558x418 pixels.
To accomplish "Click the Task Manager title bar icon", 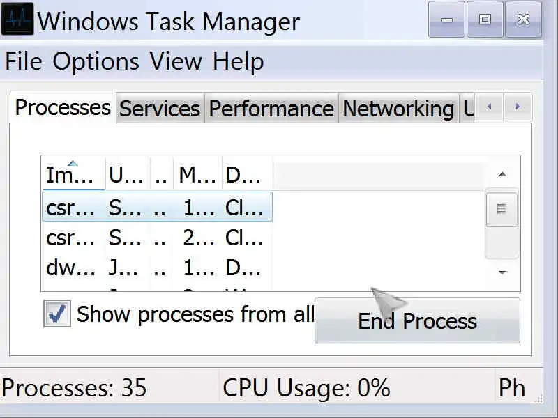I will [18, 20].
